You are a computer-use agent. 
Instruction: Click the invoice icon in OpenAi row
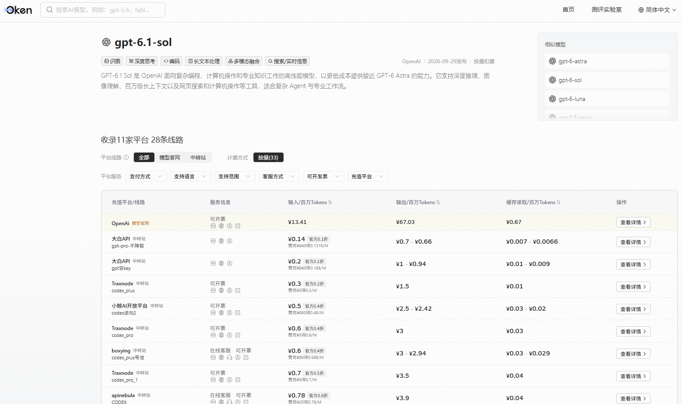coord(238,226)
